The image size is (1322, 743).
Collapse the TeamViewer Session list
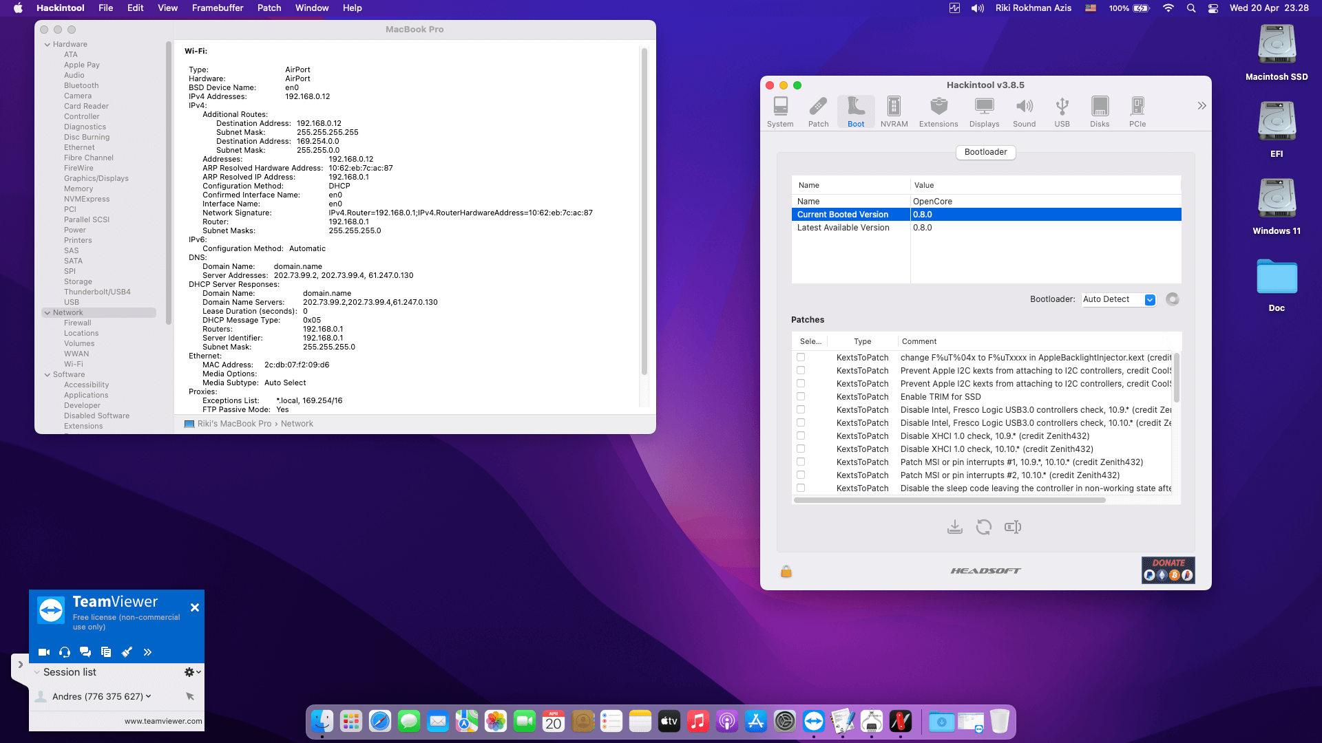37,672
